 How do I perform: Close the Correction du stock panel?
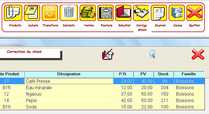click(x=198, y=54)
